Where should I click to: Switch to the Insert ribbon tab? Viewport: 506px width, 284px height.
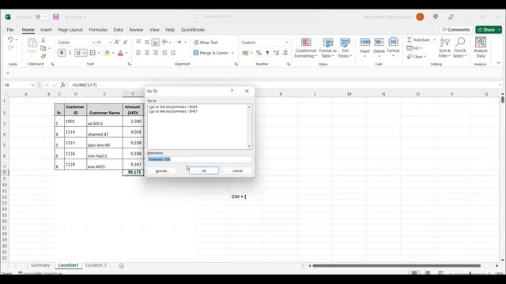(46, 30)
